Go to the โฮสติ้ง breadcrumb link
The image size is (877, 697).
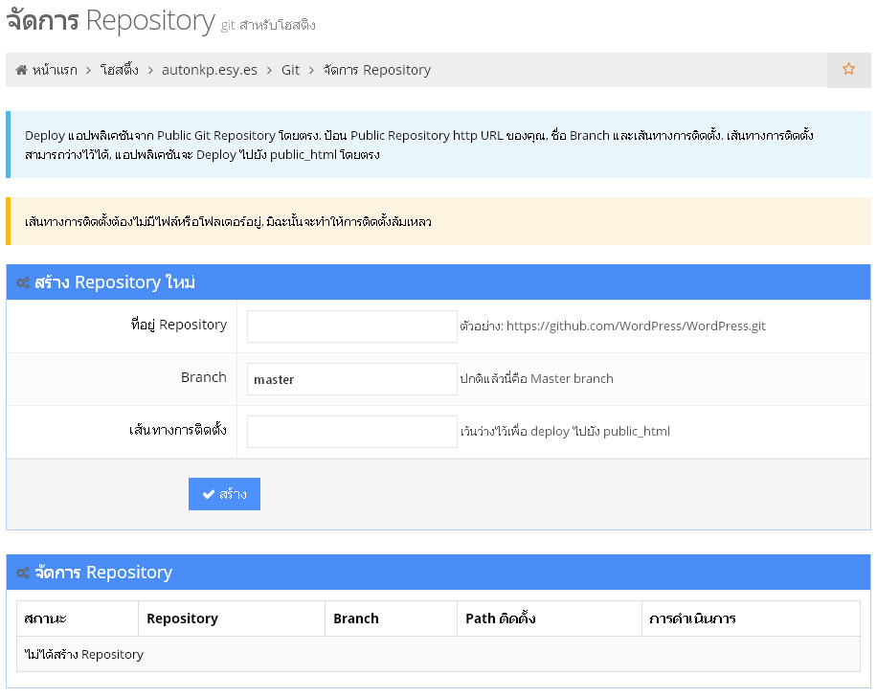tap(120, 70)
